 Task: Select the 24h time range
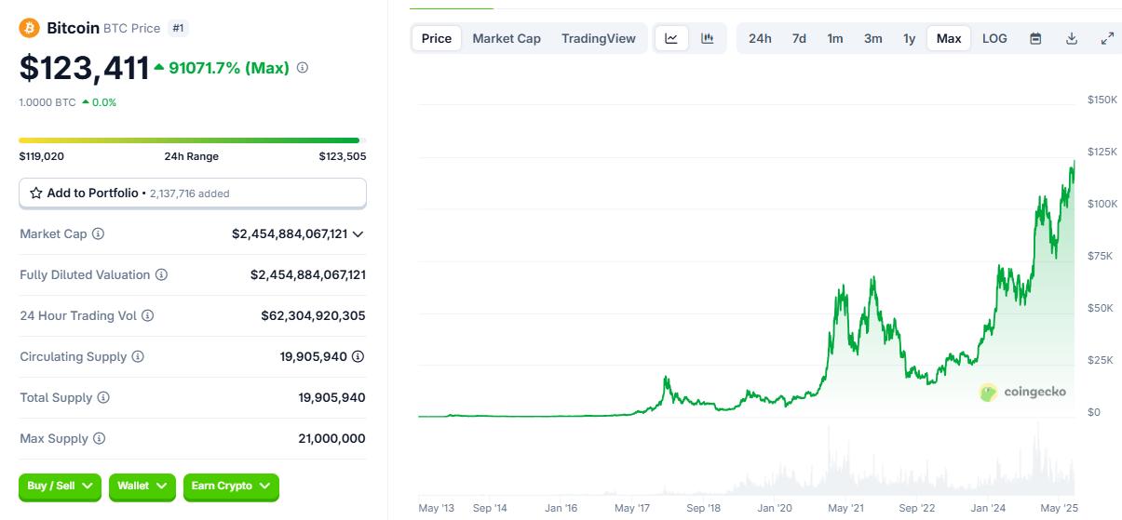click(760, 38)
